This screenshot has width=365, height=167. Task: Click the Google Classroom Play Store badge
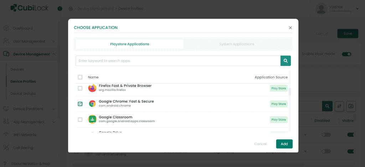279,120
